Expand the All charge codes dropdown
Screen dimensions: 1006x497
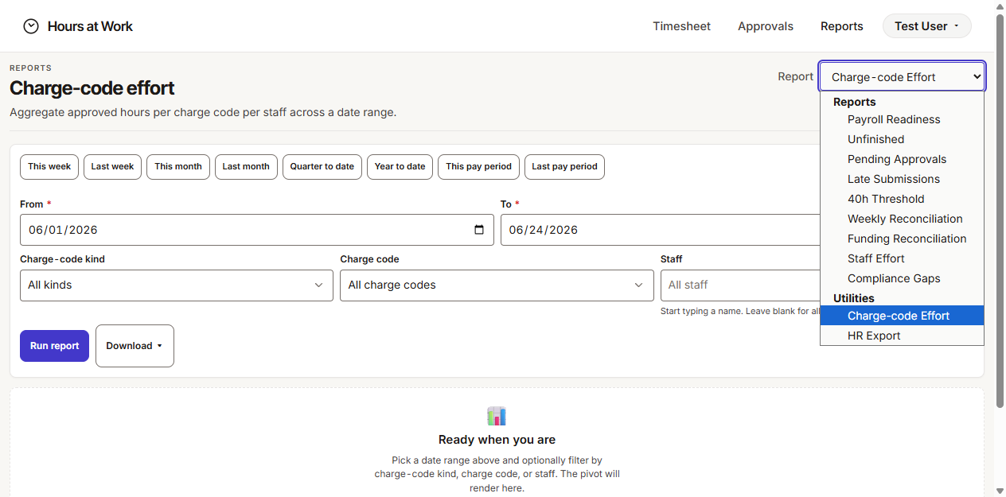pos(497,285)
